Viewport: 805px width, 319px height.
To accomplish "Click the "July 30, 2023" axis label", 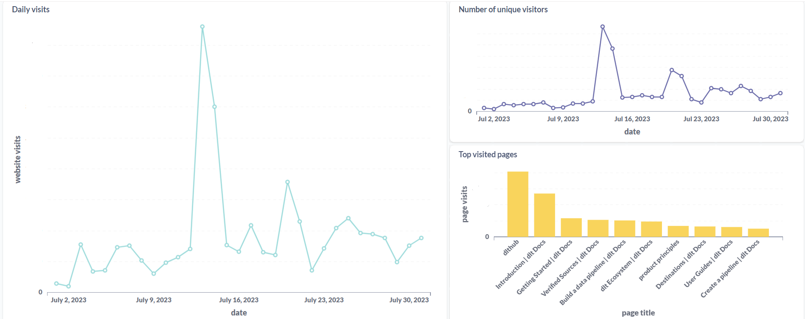I will tap(409, 300).
